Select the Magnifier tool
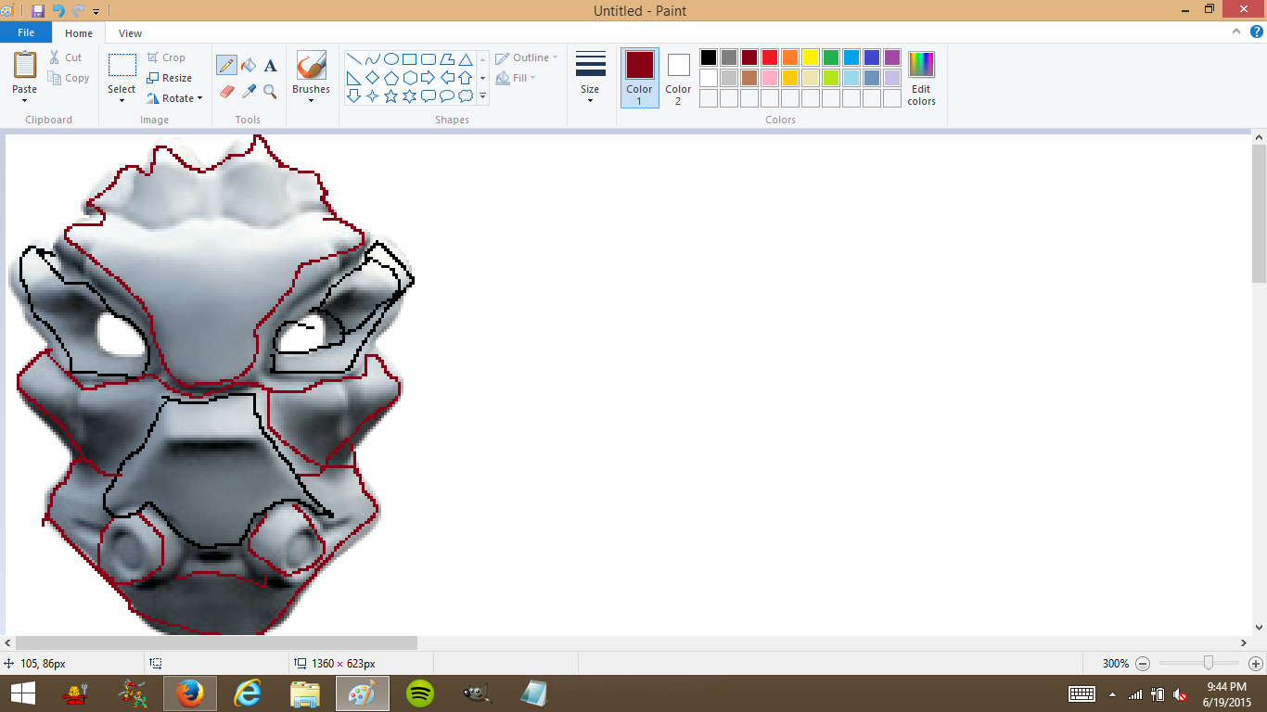 (x=270, y=92)
